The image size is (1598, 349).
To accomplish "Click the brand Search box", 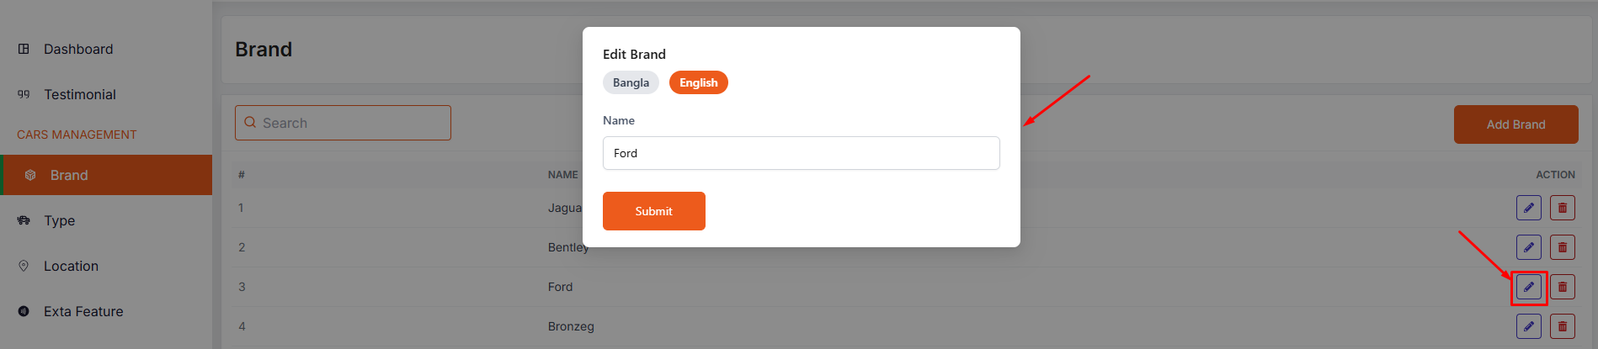I will coord(343,123).
